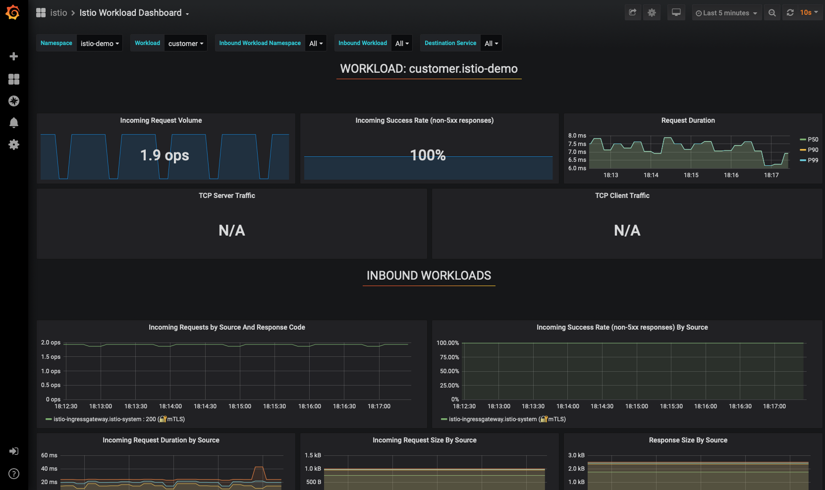Screen dimensions: 825x490
Task: Open the Explore compass icon
Action: click(x=14, y=101)
